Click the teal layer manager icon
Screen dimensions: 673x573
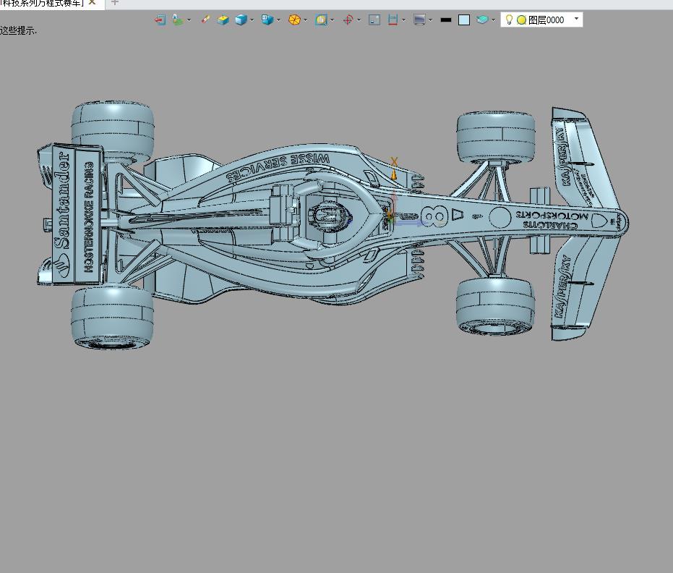coord(482,20)
